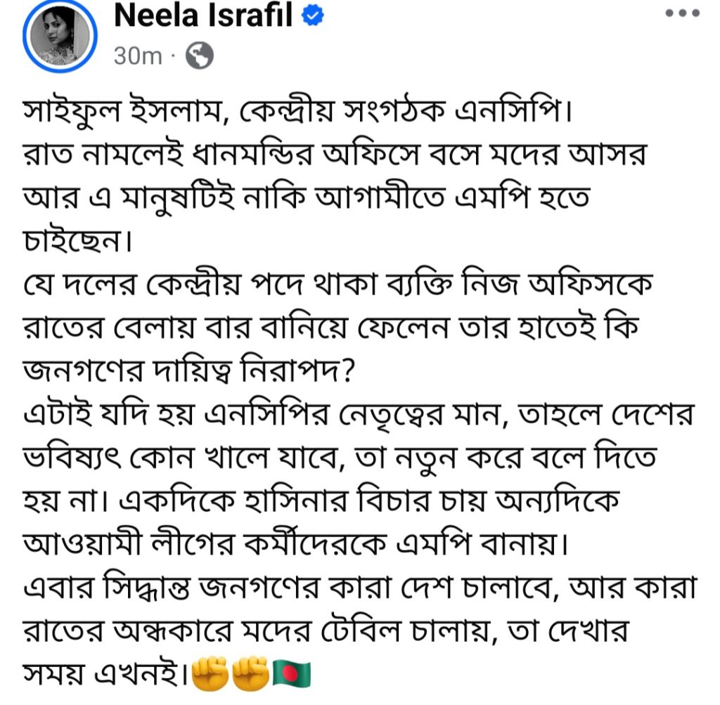Click the first raised fist emoji
The width and height of the screenshot is (720, 705).
pos(209,674)
